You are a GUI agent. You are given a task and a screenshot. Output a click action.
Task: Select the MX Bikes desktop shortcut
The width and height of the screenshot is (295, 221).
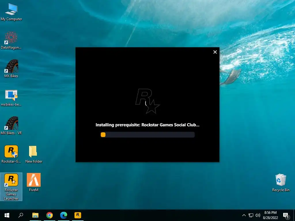click(11, 69)
